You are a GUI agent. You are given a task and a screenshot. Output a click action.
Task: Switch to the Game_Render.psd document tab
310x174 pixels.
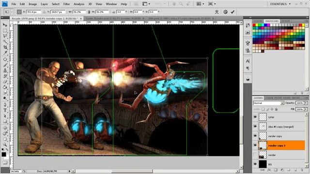115,18
